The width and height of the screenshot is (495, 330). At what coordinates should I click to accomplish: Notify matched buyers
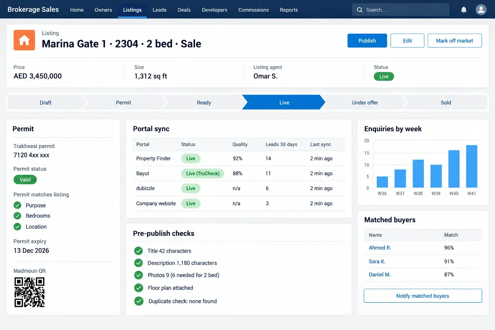[x=423, y=296]
